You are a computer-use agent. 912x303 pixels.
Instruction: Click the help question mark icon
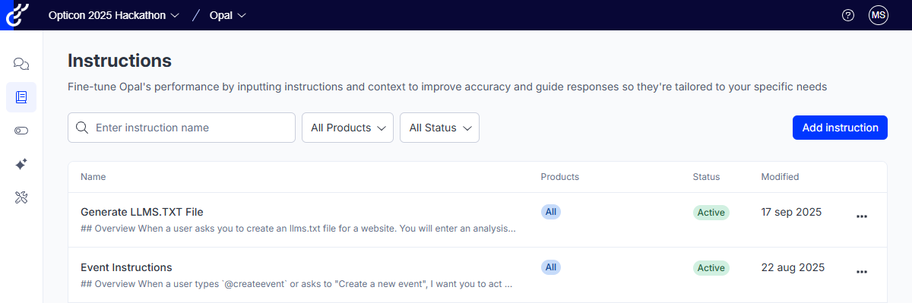(x=848, y=15)
